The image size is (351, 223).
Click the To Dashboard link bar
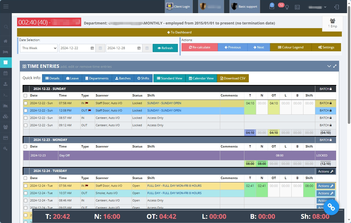click(x=179, y=32)
